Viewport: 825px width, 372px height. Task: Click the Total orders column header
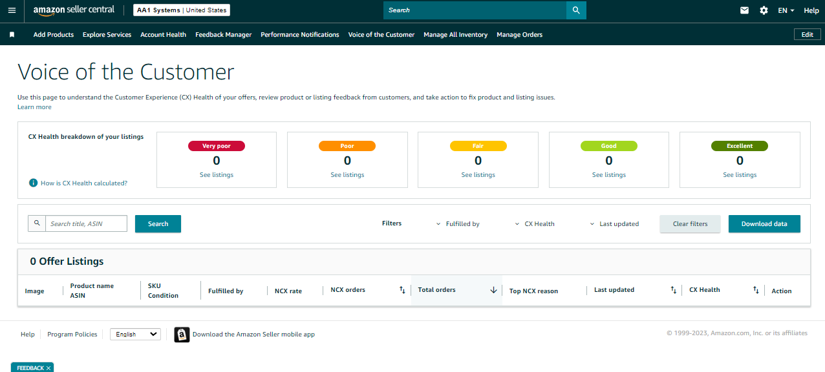[437, 290]
